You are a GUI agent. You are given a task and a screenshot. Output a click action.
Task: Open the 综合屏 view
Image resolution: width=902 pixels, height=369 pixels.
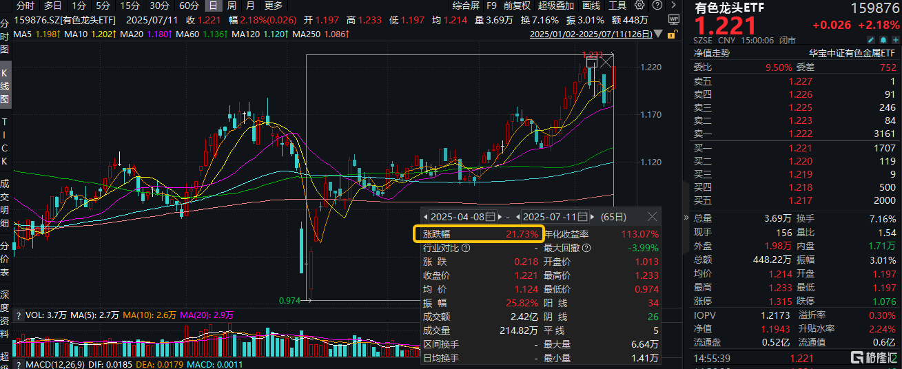(x=466, y=5)
